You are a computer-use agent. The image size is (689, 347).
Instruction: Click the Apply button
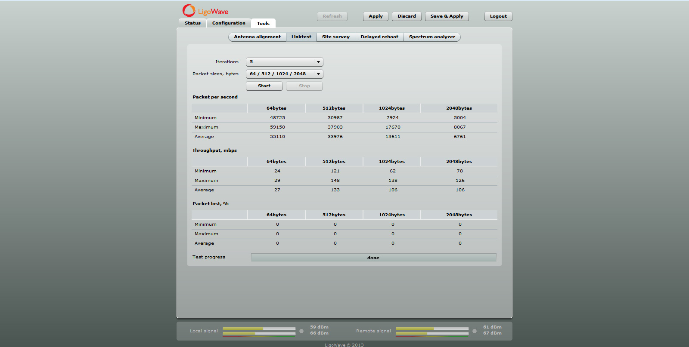(x=376, y=16)
